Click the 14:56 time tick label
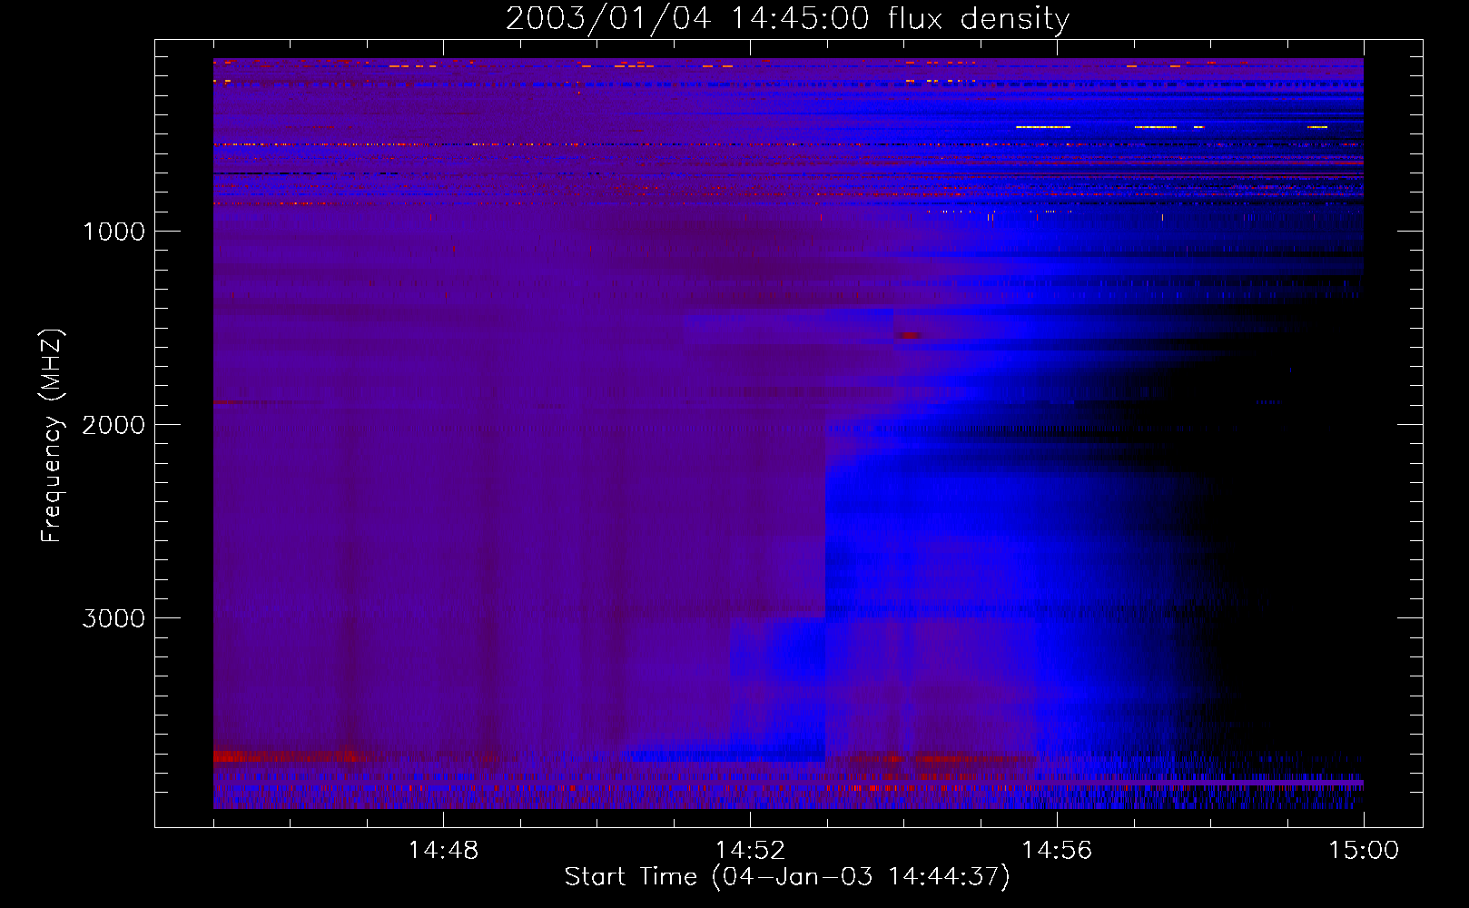The image size is (1469, 908). pos(1057,851)
